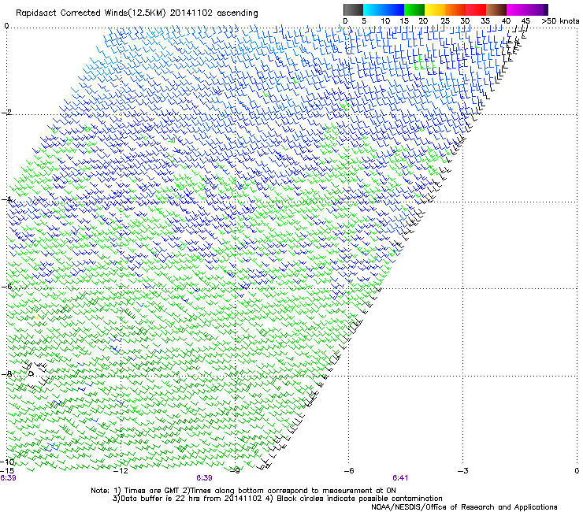Click the '-15' longitude axis label
583x512 pixels.
coord(7,470)
